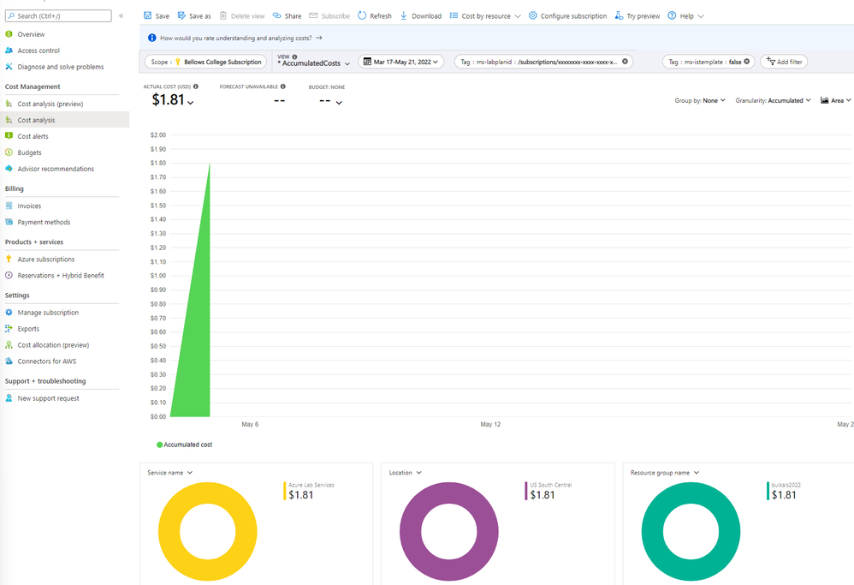Viewport: 854px width, 585px height.
Task: Click the Download arrow icon
Action: (404, 15)
